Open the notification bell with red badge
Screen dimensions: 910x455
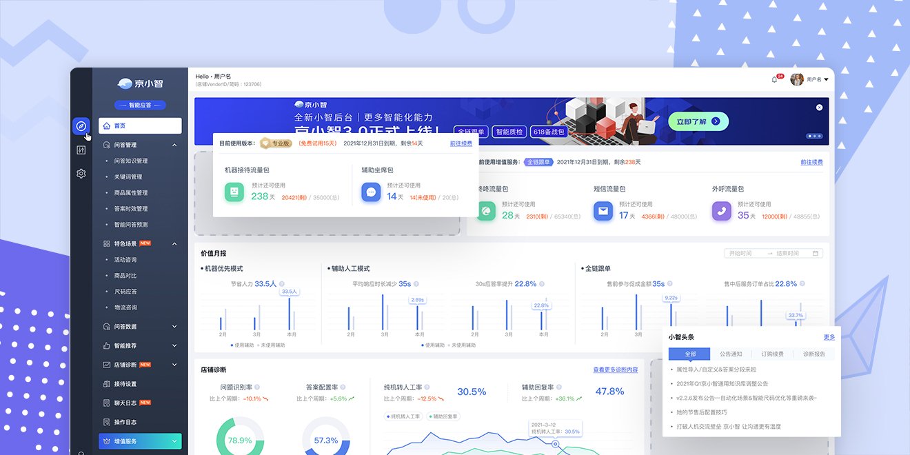pos(774,79)
